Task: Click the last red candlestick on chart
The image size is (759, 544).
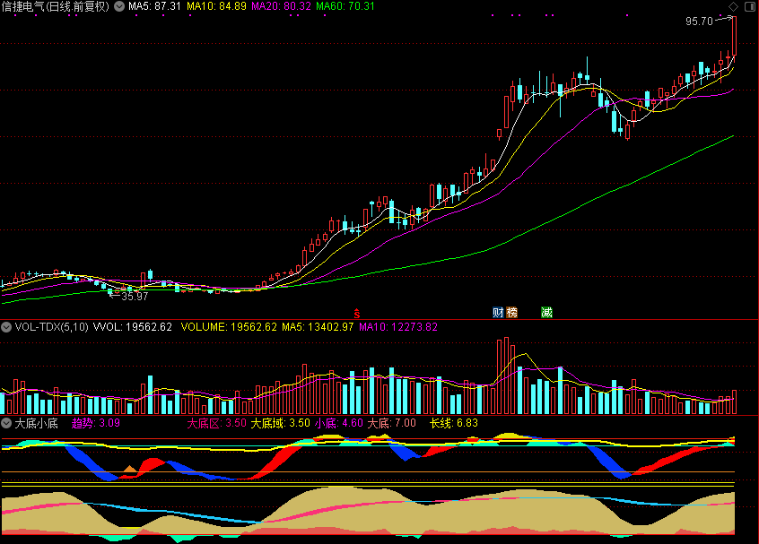Action: pyautogui.click(x=734, y=36)
